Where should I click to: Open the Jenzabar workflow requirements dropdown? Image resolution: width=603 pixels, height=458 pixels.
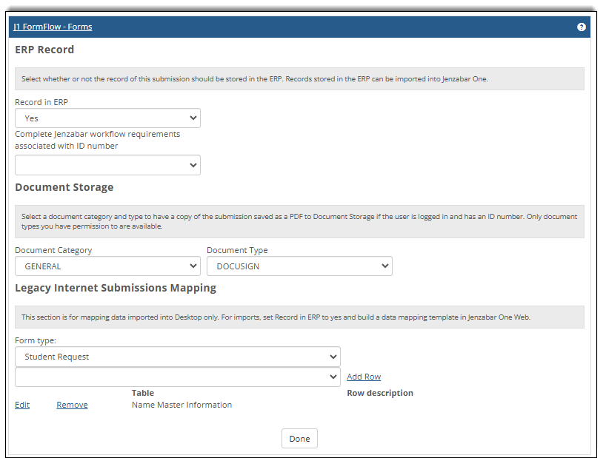[x=107, y=165]
